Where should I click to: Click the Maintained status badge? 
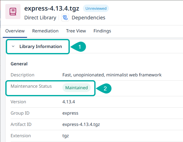click(76, 88)
